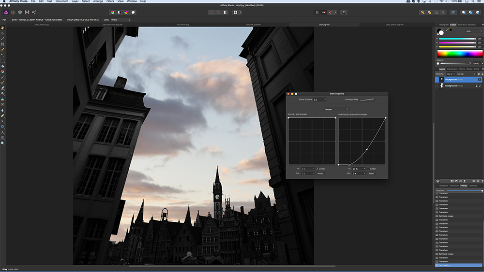Open the Filters menu
The image size is (484, 272).
pyautogui.click(x=110, y=1)
